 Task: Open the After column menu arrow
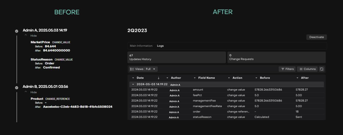298,78
